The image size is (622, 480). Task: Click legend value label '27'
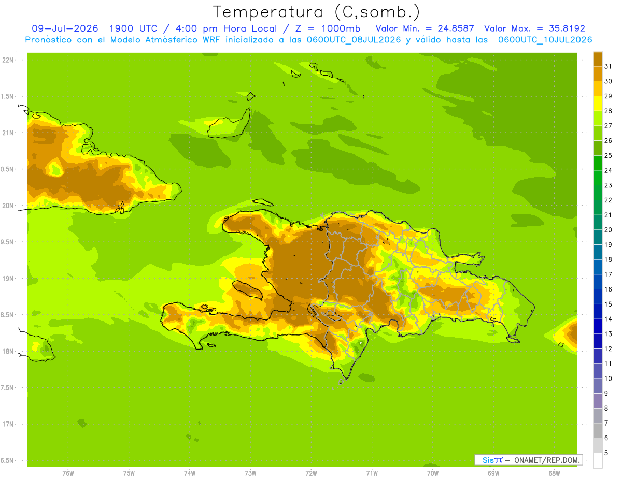pos(609,126)
